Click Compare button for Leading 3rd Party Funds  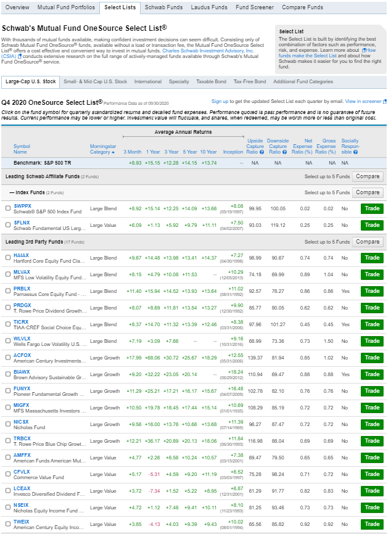(x=368, y=242)
